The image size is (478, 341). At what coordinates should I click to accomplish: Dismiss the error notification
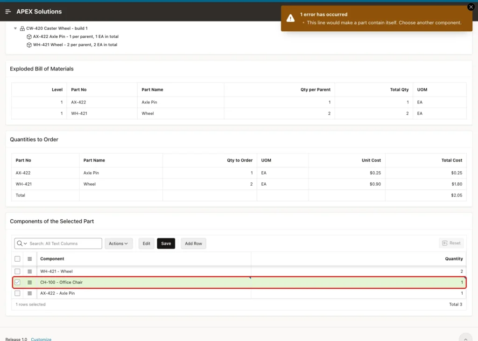pos(471,7)
